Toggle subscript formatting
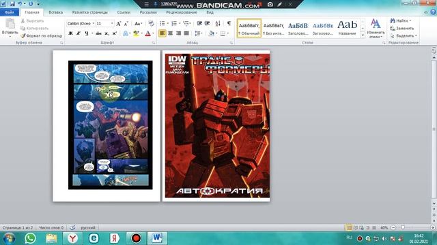Viewport: 437px width, 245px height. (107, 33)
